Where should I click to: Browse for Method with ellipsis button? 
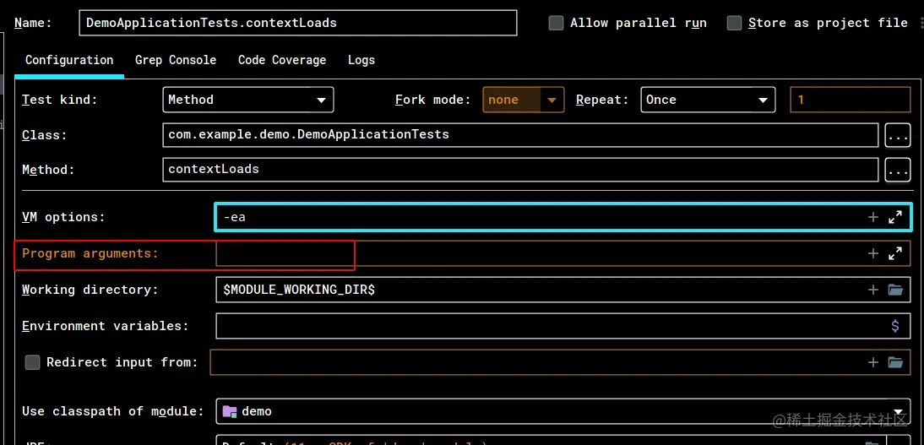pyautogui.click(x=898, y=171)
